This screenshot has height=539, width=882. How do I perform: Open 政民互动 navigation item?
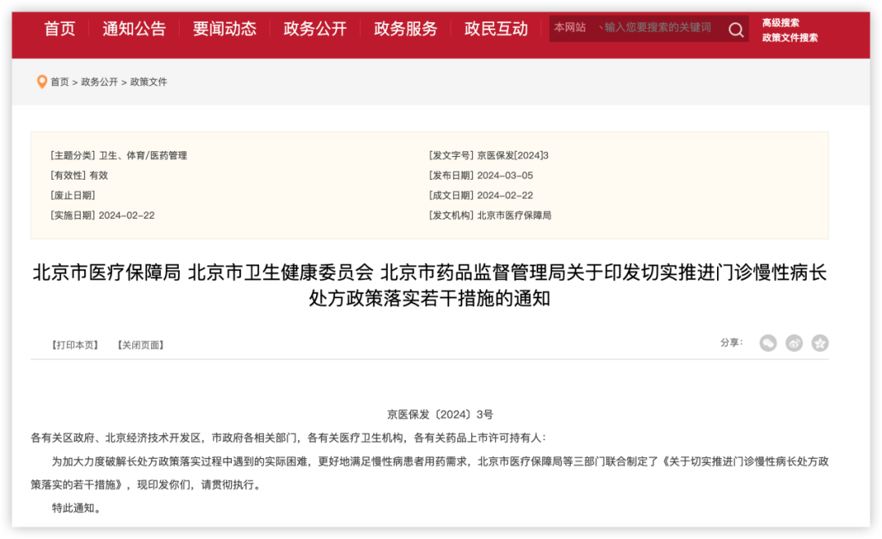click(497, 29)
